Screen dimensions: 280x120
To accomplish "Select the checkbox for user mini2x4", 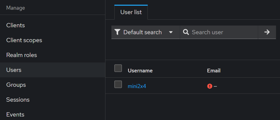I will [118, 85].
